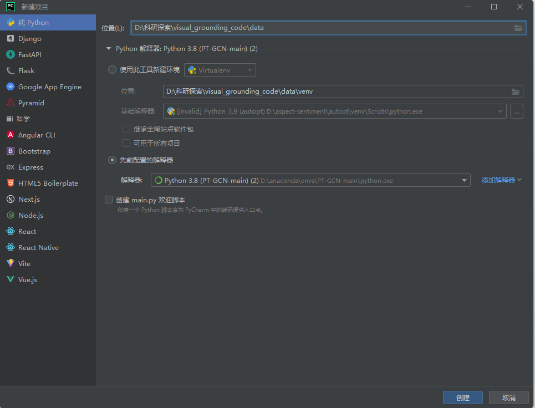Screen dimensions: 535x408
Task: Maximize the 新建项目 dialog window
Action: 494,7
